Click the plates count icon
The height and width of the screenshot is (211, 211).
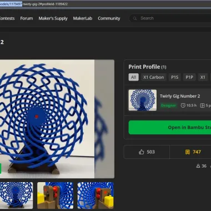click(x=203, y=105)
